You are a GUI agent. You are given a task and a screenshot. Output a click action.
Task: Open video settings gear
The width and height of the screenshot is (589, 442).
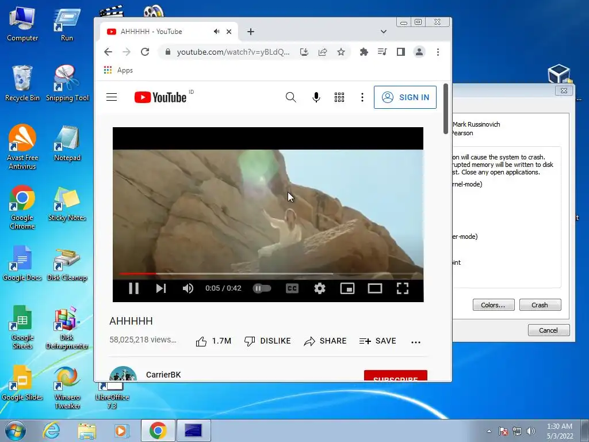tap(320, 288)
